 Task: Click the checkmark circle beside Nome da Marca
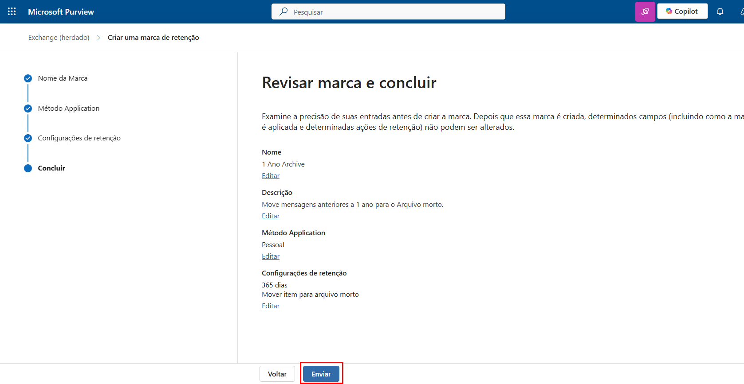(x=28, y=78)
